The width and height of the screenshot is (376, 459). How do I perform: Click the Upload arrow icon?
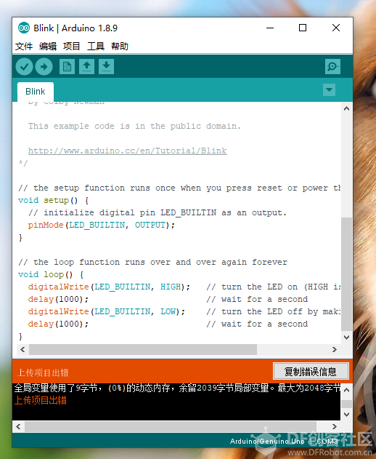(x=44, y=67)
